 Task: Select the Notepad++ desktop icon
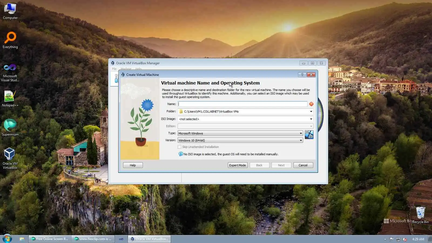(10, 99)
